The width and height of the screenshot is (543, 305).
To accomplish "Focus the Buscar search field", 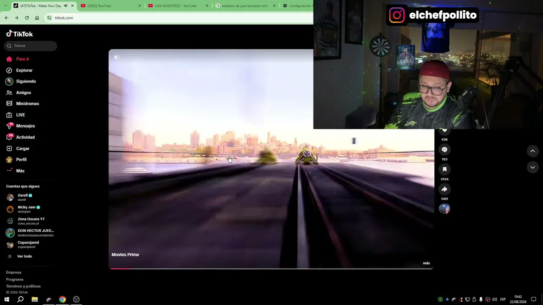I will (31, 46).
